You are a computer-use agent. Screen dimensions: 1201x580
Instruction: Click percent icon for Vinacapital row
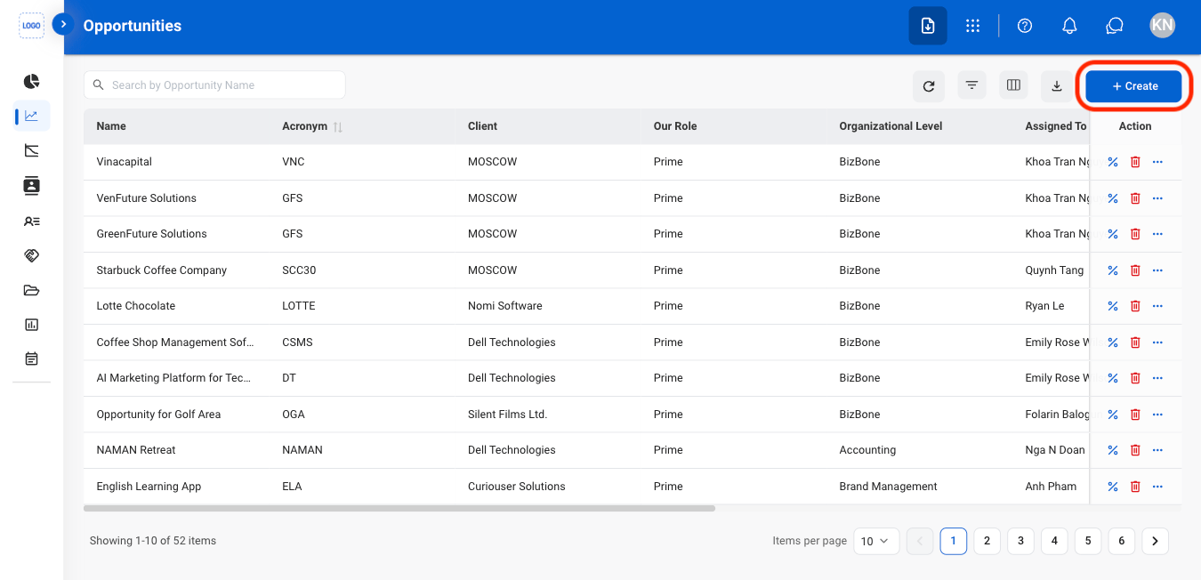(1112, 162)
